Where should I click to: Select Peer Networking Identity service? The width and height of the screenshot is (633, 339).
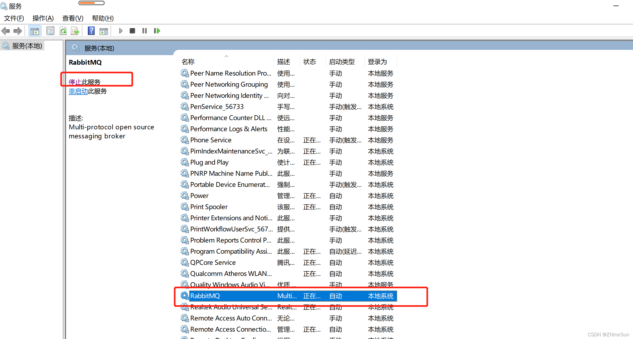pyautogui.click(x=289, y=95)
